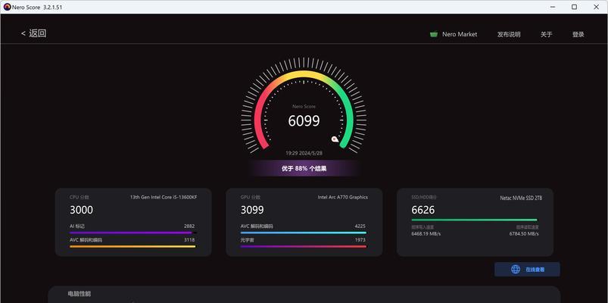Viewport: 608px width, 303px height.
Task: Click the GPU 分数 card title
Action: point(251,197)
